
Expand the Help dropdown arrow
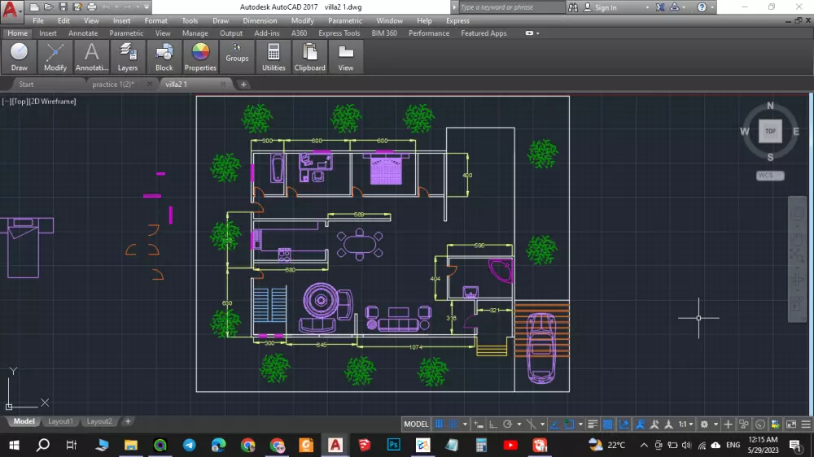tap(711, 7)
